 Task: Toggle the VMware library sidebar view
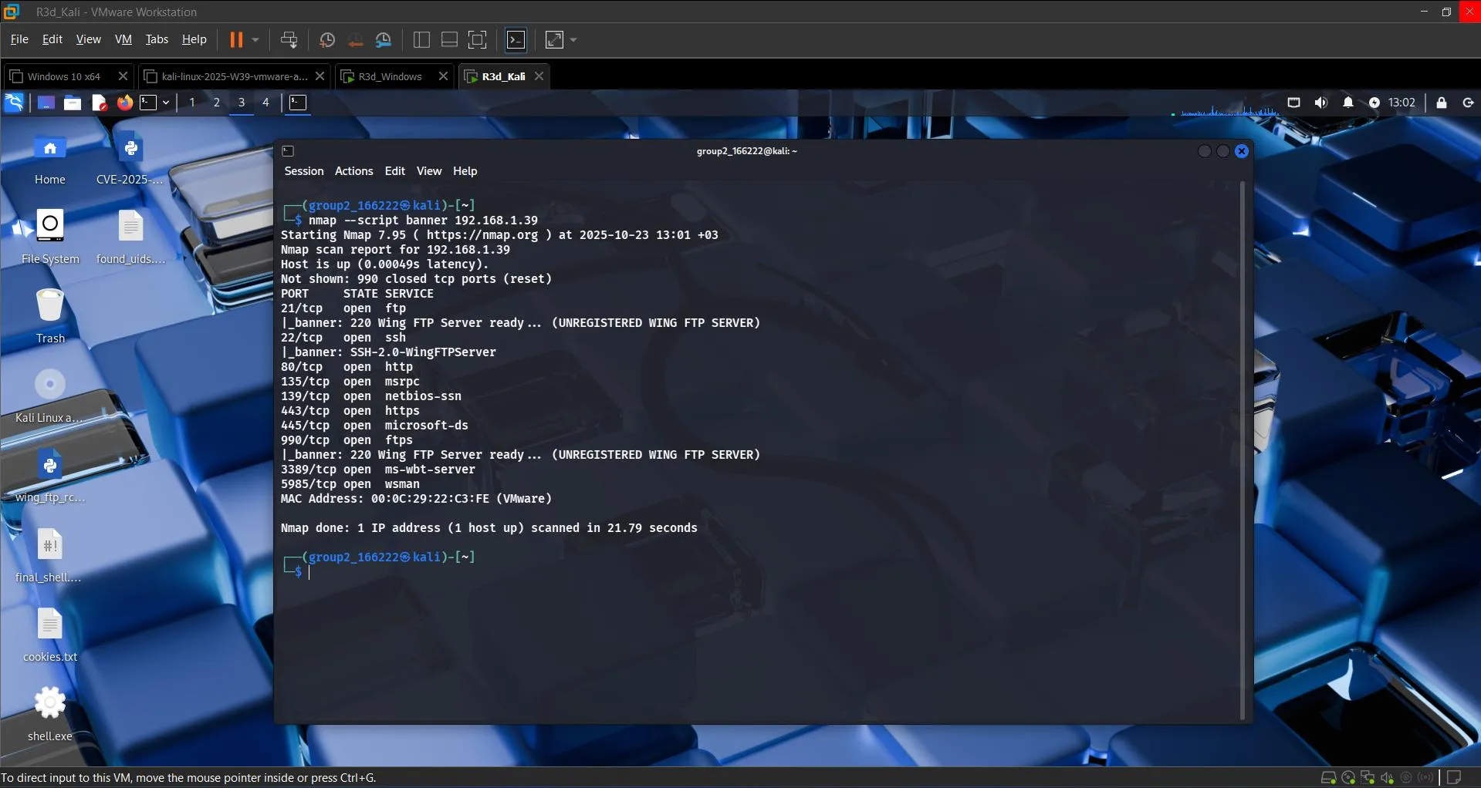click(421, 39)
